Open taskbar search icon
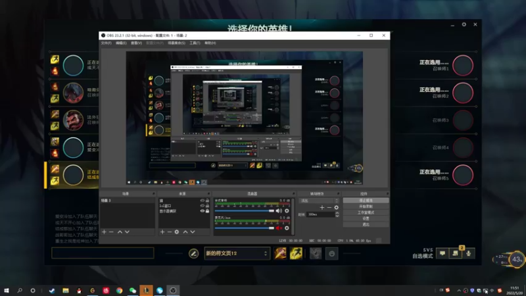This screenshot has height=296, width=526. click(x=20, y=290)
